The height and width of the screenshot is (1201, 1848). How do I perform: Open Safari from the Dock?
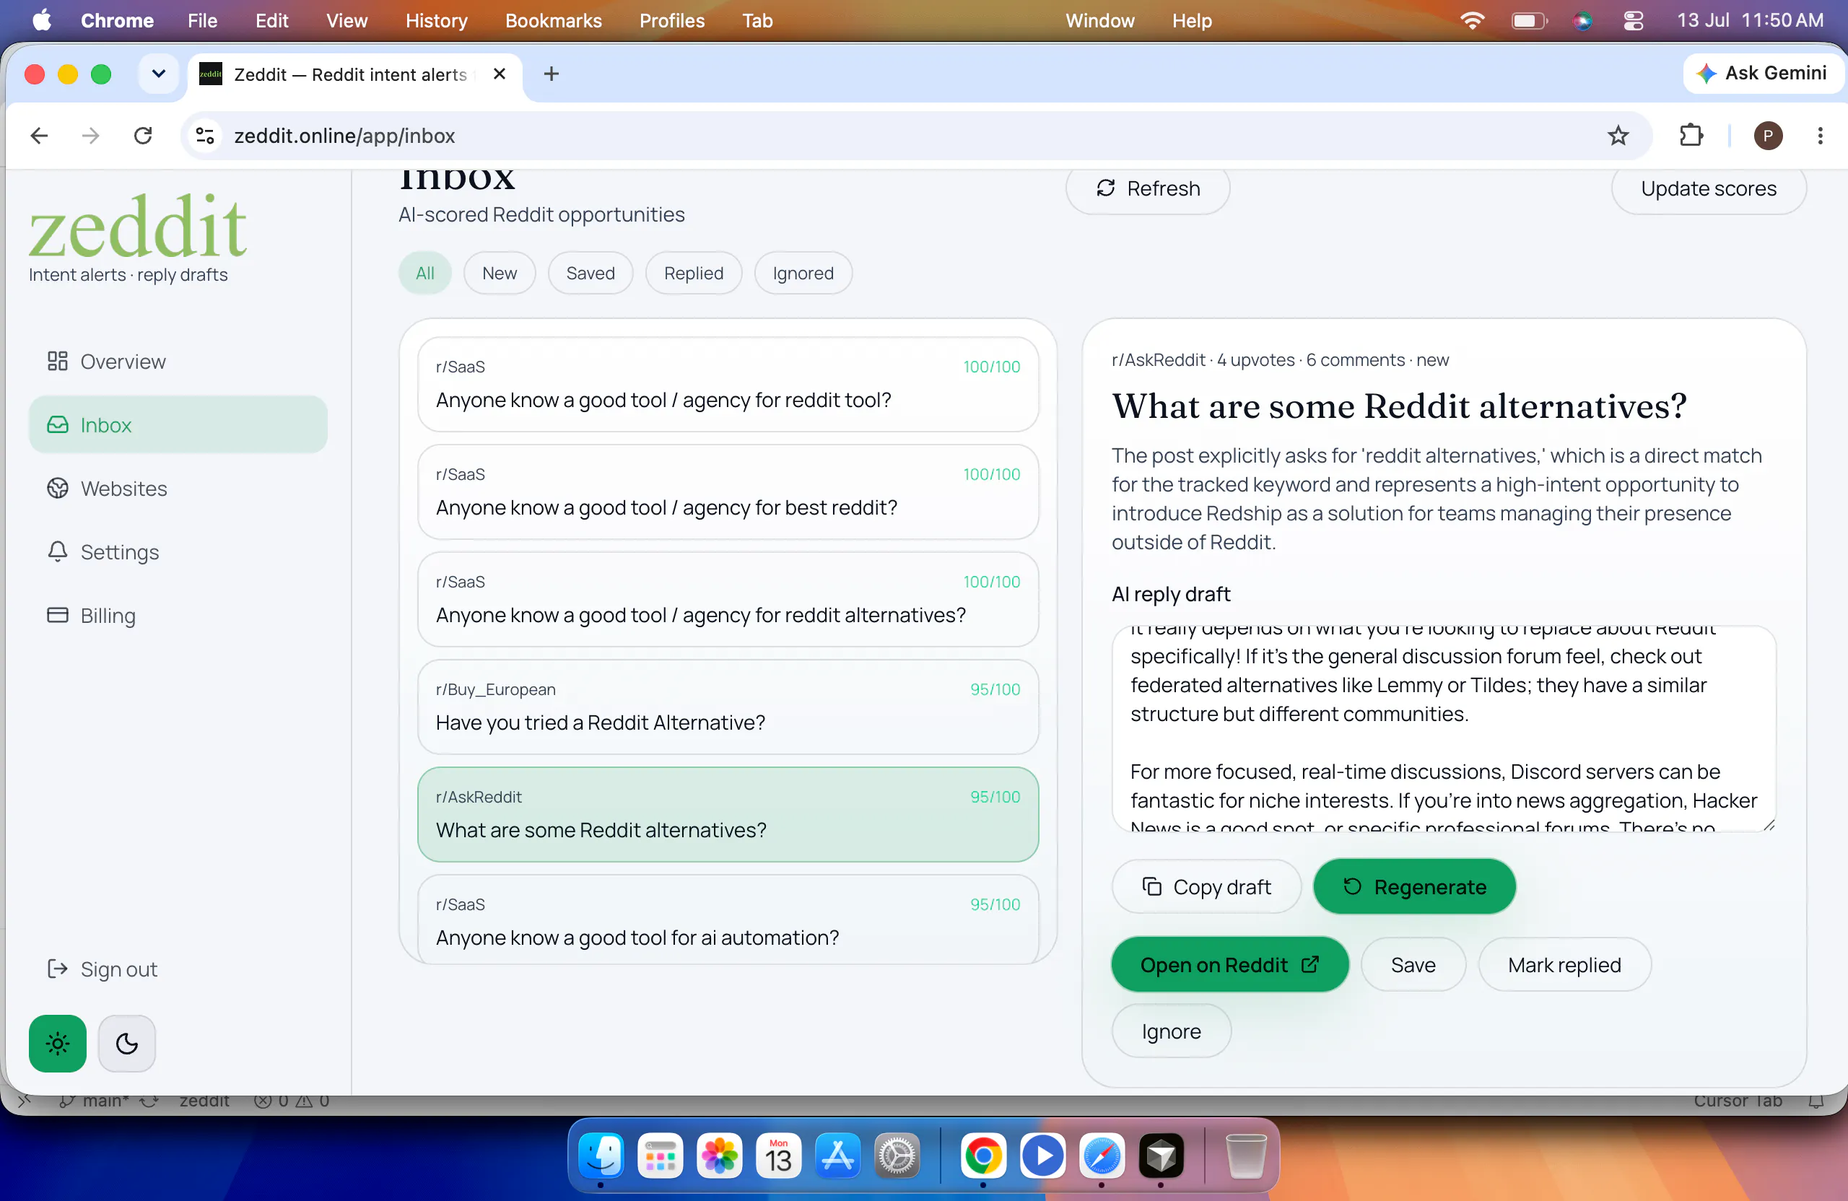coord(1102,1156)
